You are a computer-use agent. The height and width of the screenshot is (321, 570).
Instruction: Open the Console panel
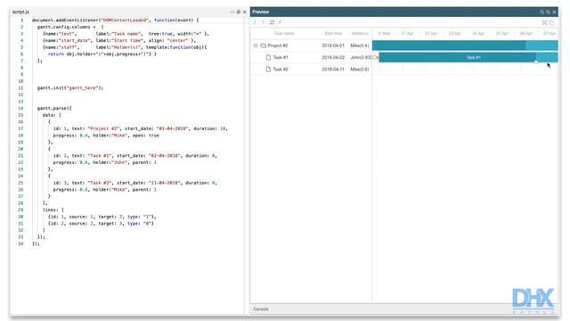point(261,309)
